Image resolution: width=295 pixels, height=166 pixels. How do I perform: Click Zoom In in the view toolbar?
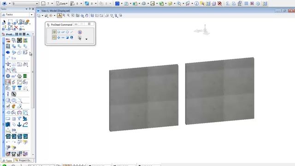click(x=64, y=16)
